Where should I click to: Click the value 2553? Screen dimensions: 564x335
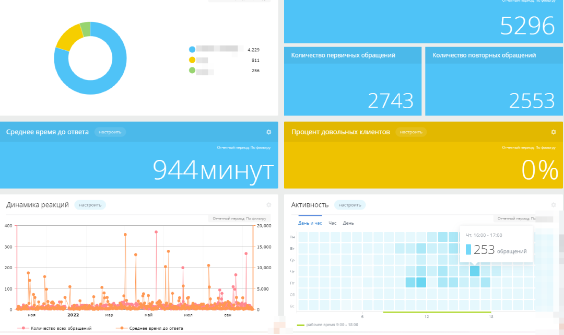pyautogui.click(x=532, y=101)
